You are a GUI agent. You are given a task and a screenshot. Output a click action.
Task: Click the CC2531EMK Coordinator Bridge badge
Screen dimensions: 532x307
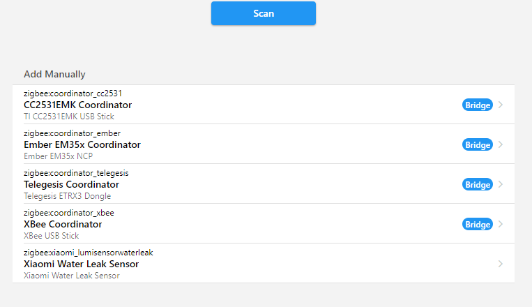pyautogui.click(x=478, y=105)
